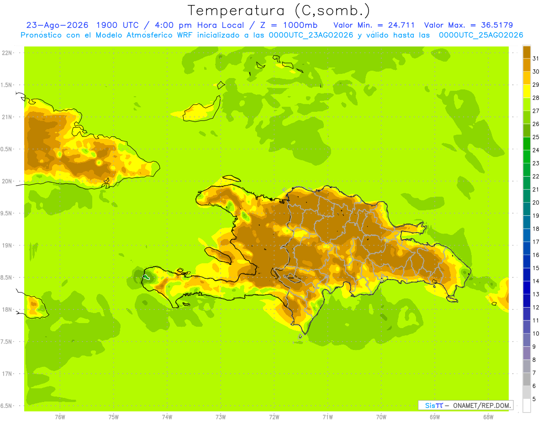This screenshot has width=548, height=423.
Task: Click the "22N" latitude label
Action: [x=7, y=52]
